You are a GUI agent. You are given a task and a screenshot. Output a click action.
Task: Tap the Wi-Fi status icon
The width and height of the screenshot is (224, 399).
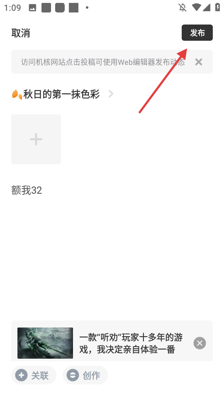(196, 7)
